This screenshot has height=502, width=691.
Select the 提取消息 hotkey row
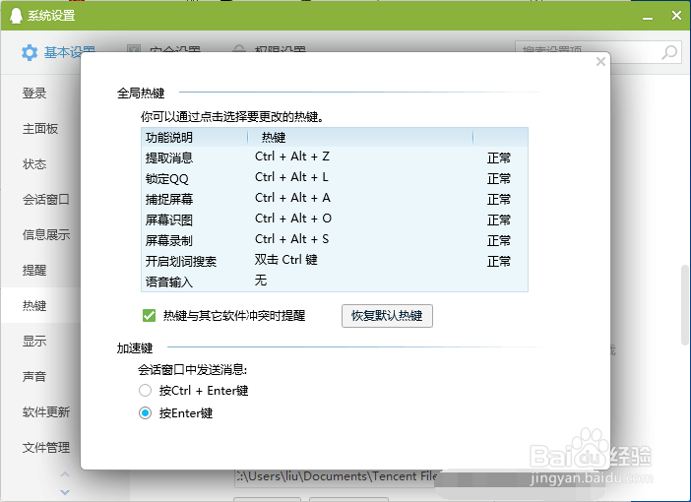(335, 157)
